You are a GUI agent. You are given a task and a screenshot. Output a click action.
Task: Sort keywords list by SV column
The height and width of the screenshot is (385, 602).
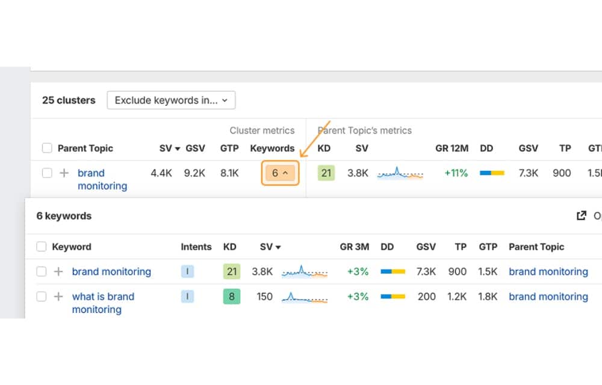coord(270,247)
